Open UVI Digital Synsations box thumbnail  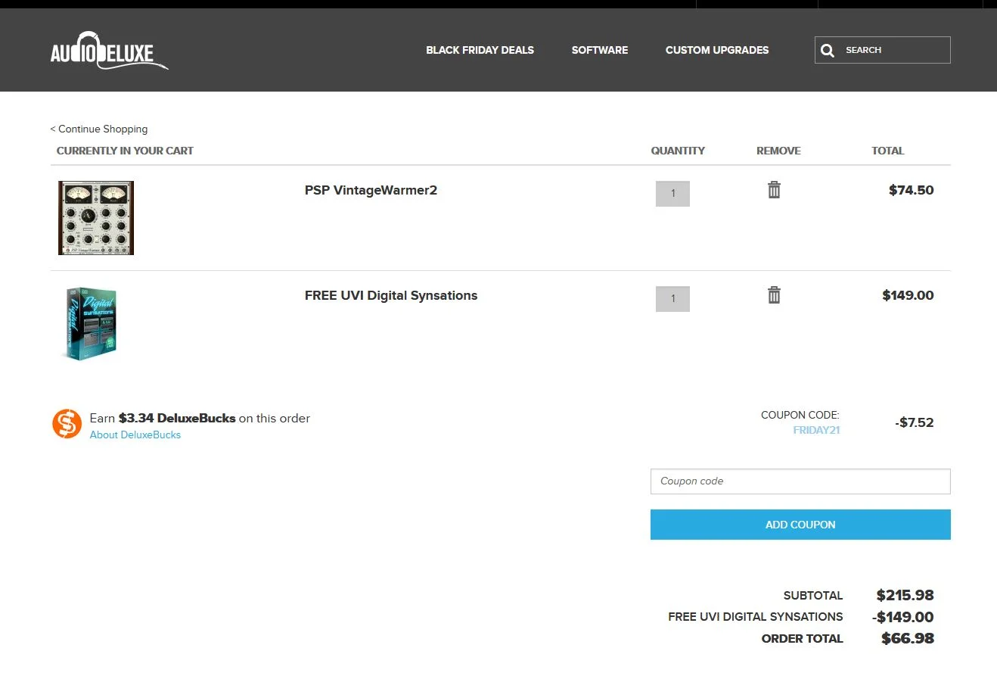90,324
